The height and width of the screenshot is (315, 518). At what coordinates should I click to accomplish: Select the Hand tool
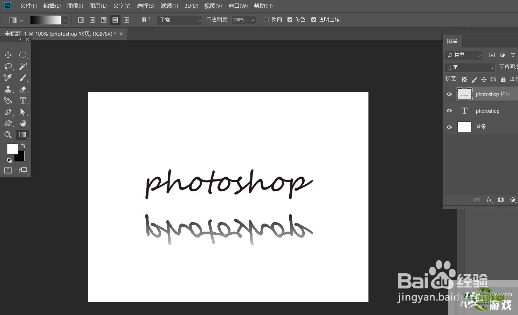(x=23, y=123)
